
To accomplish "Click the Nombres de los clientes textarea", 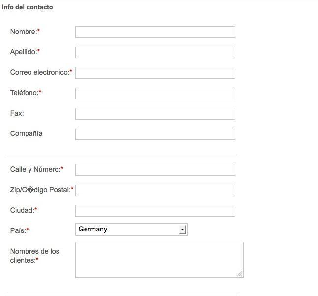I will point(159,260).
